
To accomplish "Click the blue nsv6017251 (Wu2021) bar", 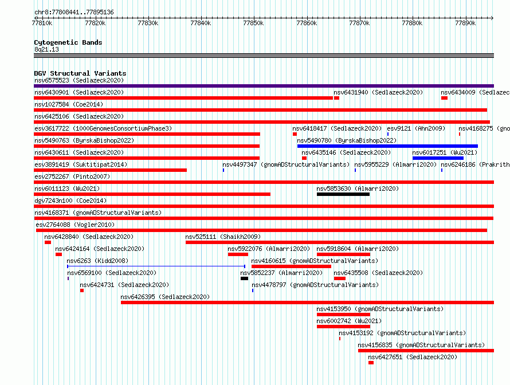I will pos(438,158).
